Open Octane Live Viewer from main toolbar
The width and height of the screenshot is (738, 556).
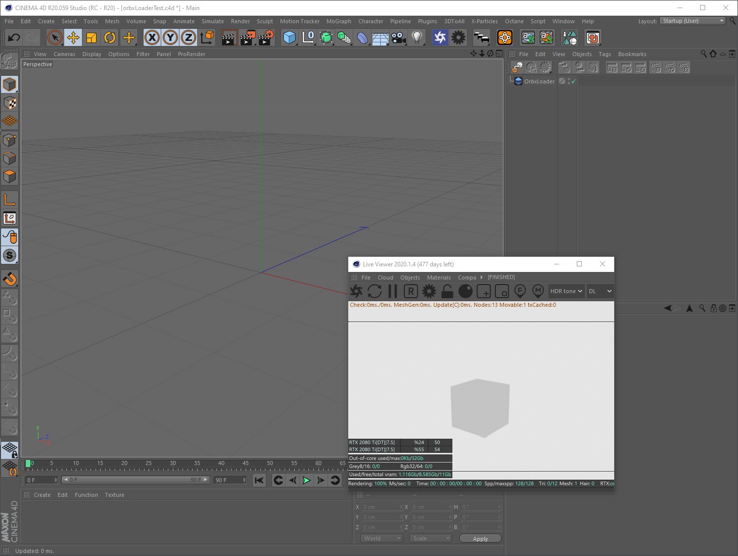[x=440, y=37]
